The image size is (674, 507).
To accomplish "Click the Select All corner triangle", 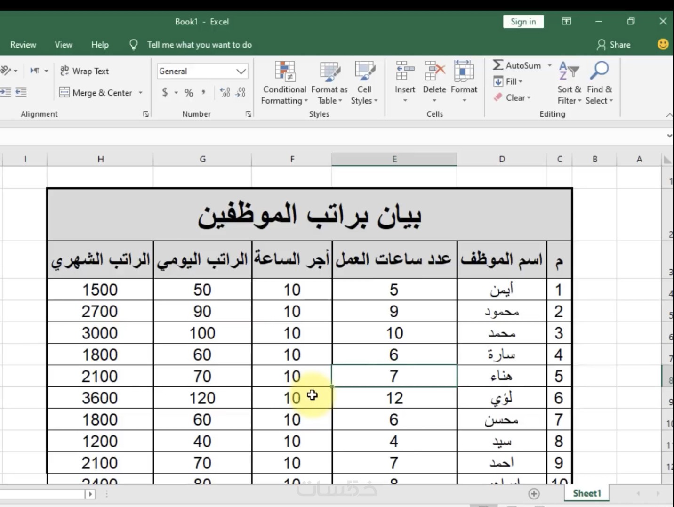I will click(667, 160).
